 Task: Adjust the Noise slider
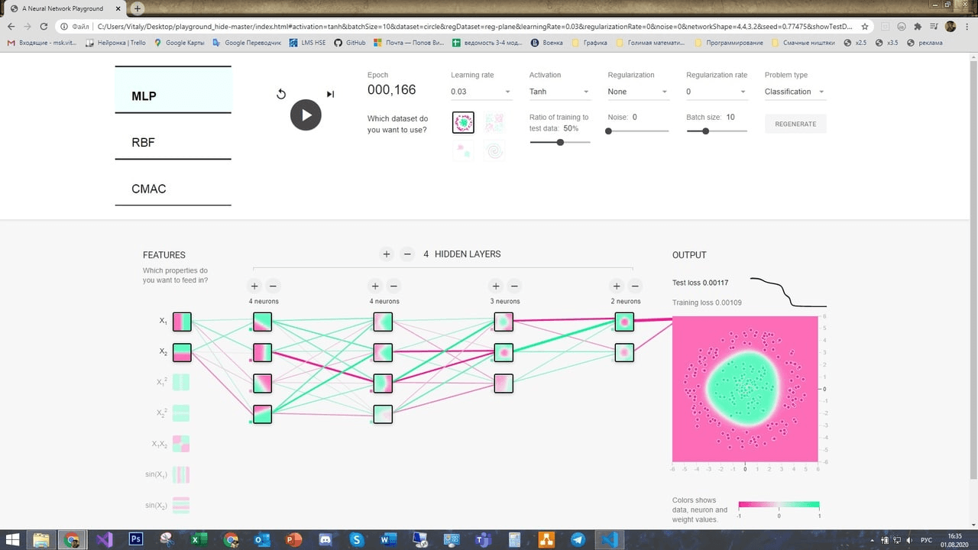pos(638,131)
